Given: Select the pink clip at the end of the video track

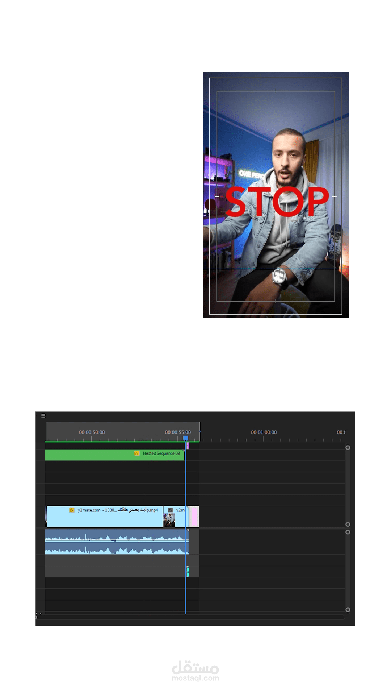Looking at the screenshot, I should 194,517.
